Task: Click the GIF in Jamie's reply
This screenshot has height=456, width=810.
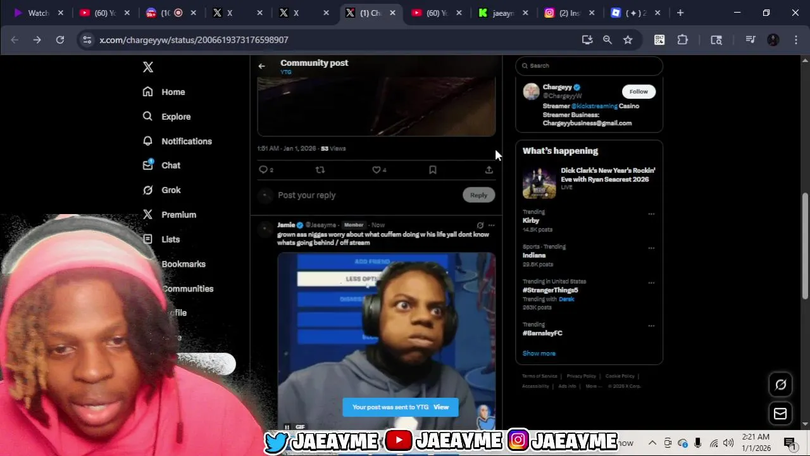Action: coord(386,342)
